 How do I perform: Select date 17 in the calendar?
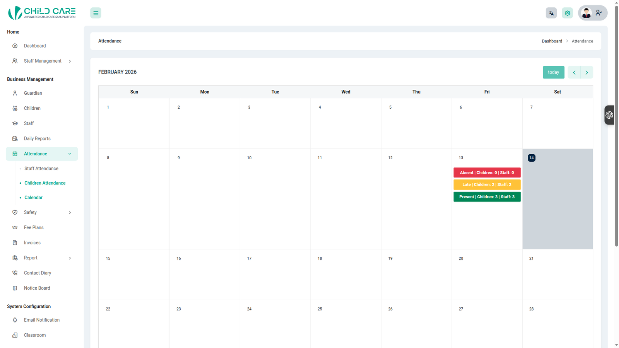pos(249,258)
